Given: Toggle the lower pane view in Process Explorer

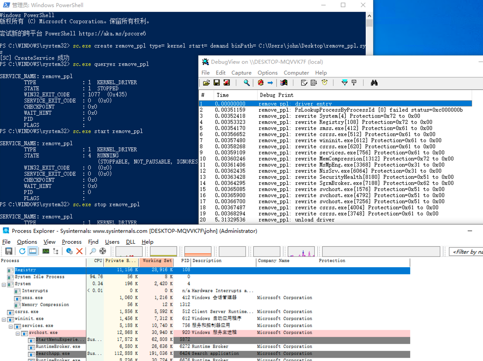Looking at the screenshot, I should 33,251.
